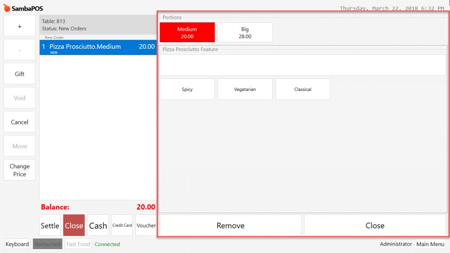Click the SambaPOS logo icon
The width and height of the screenshot is (450, 253).
7,8
